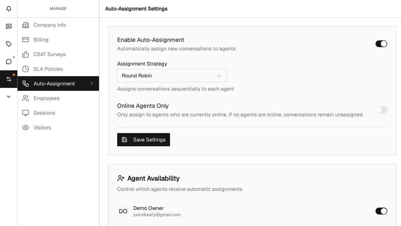Click the Company Info building icon

point(25,25)
